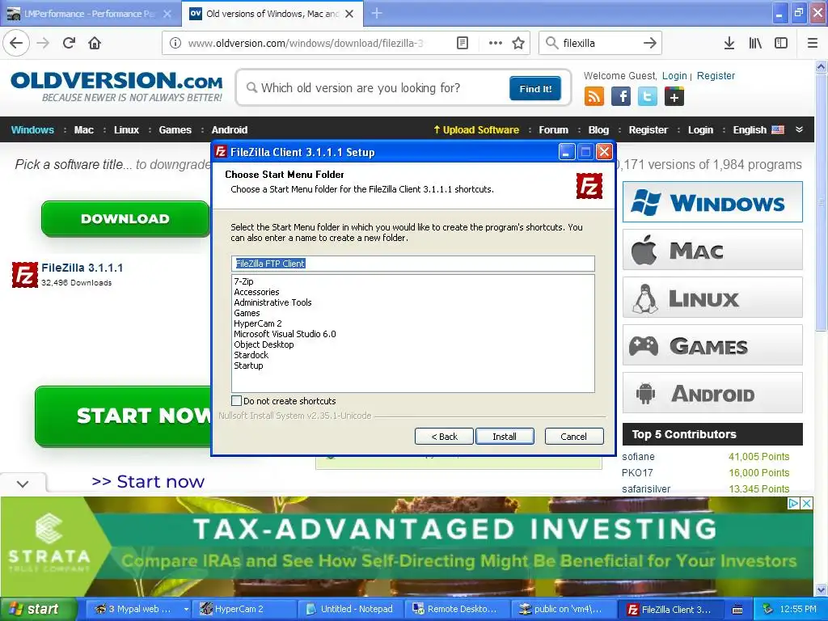Open the Twitter icon link
Viewport: 828px width, 621px height.
coord(648,97)
